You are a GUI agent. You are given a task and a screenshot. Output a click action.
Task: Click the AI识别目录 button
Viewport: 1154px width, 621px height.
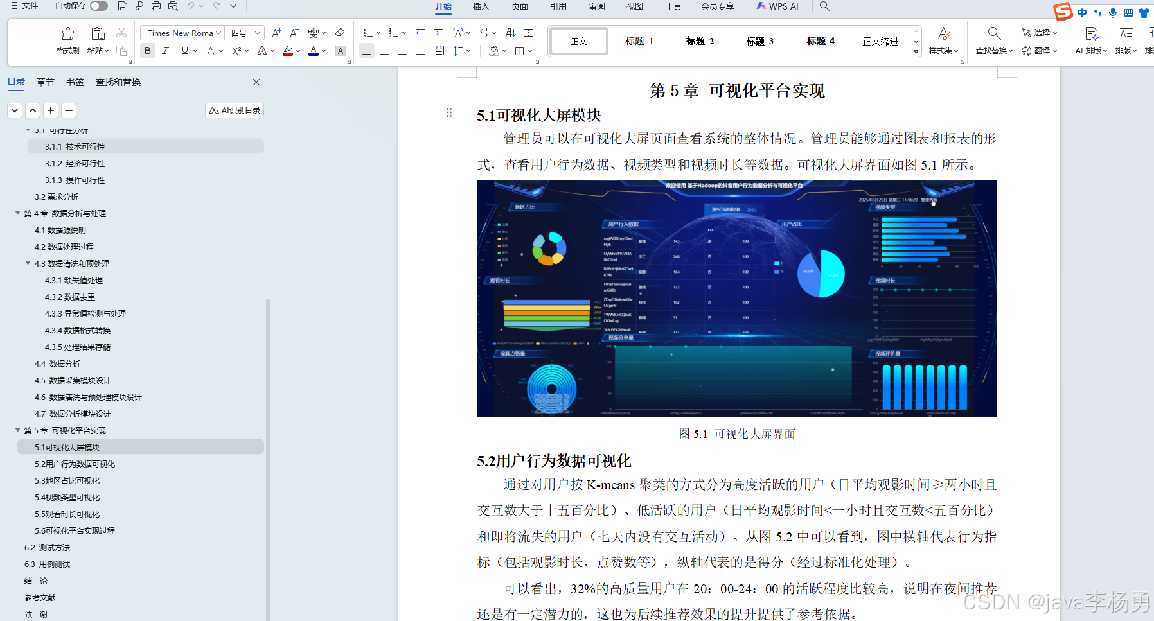pos(235,110)
